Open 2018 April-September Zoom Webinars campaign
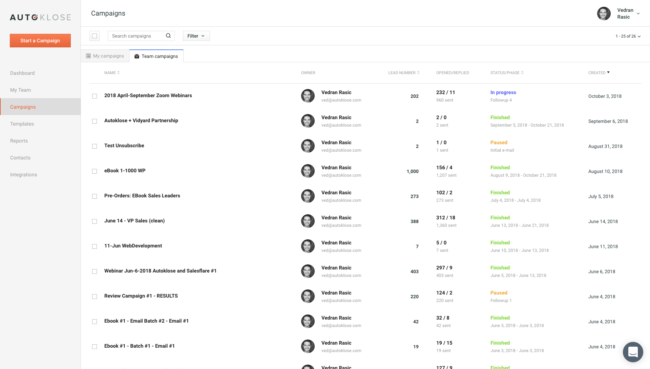 point(148,96)
